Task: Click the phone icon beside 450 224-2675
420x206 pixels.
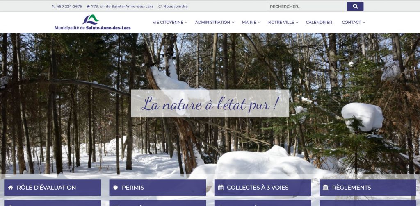Action: [54, 7]
